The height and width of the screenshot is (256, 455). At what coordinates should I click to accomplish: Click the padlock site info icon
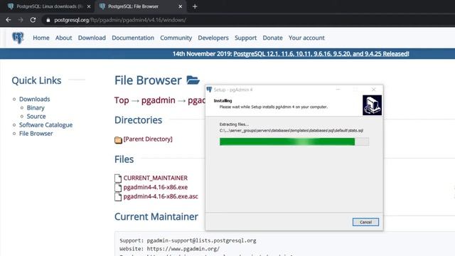click(48, 20)
